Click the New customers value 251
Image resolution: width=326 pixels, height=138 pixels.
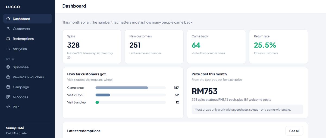coord(135,45)
